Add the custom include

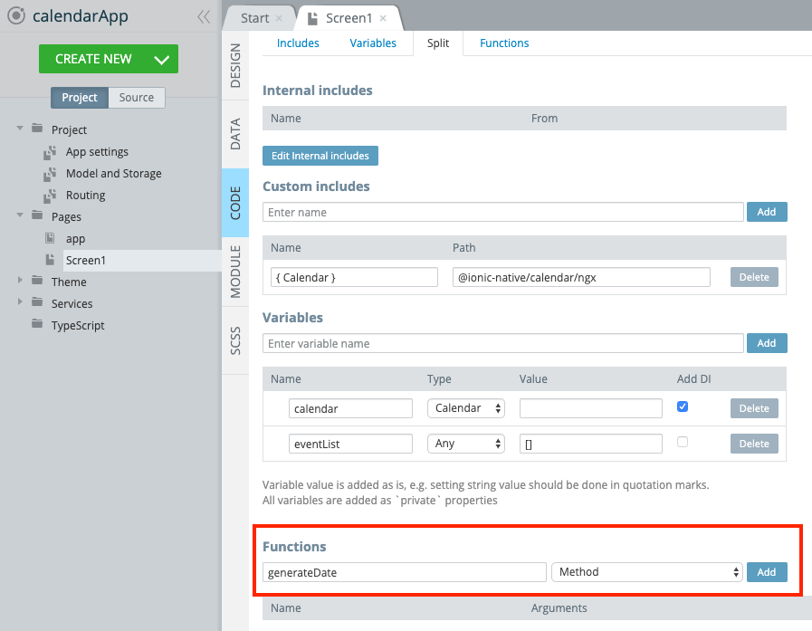click(x=767, y=212)
